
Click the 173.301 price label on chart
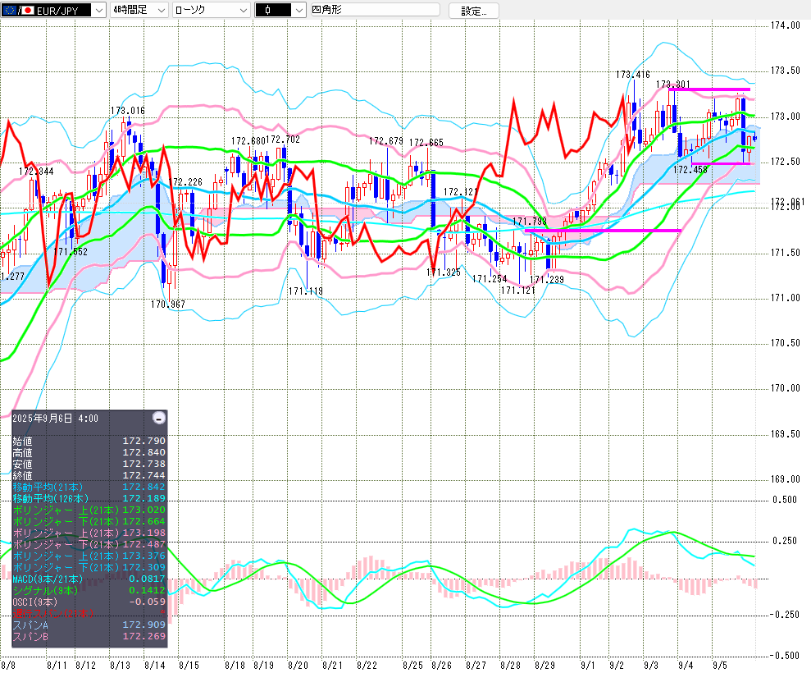click(673, 85)
